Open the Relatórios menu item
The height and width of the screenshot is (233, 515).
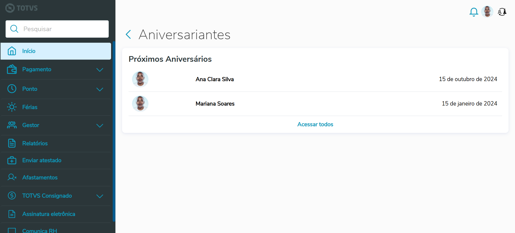click(x=56, y=143)
